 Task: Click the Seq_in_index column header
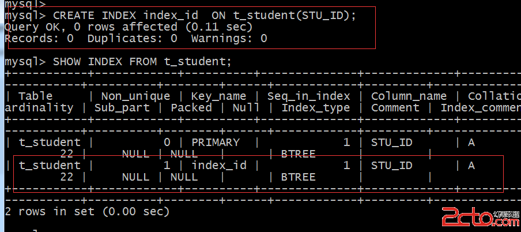pos(308,96)
